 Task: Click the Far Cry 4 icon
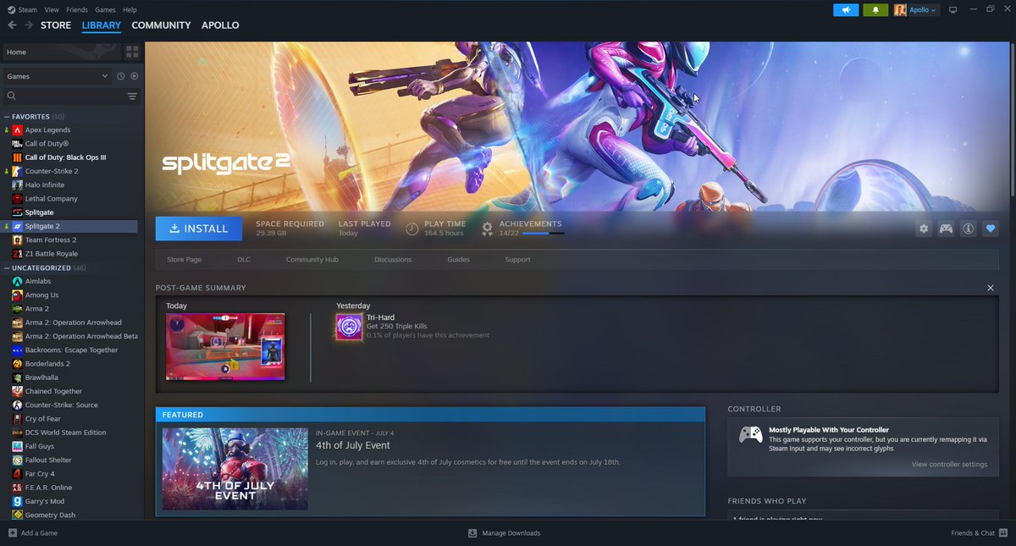coord(17,474)
